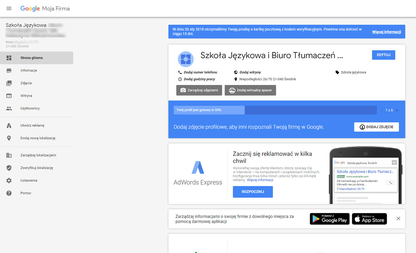Open Więcej informacji in blue verification banner
Viewport: 416px width, 253px height.
coord(386,32)
